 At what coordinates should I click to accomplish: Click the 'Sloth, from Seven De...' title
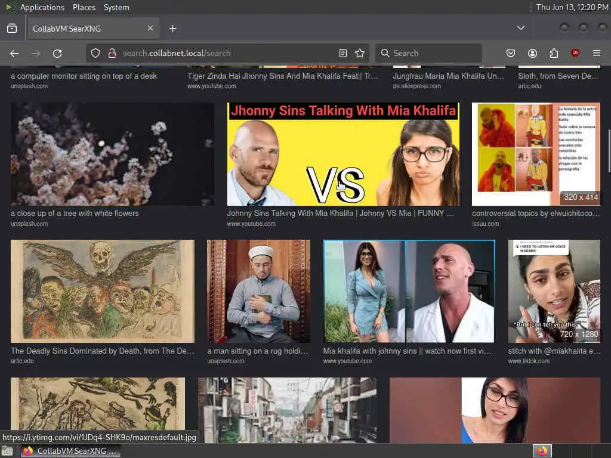[x=558, y=76]
